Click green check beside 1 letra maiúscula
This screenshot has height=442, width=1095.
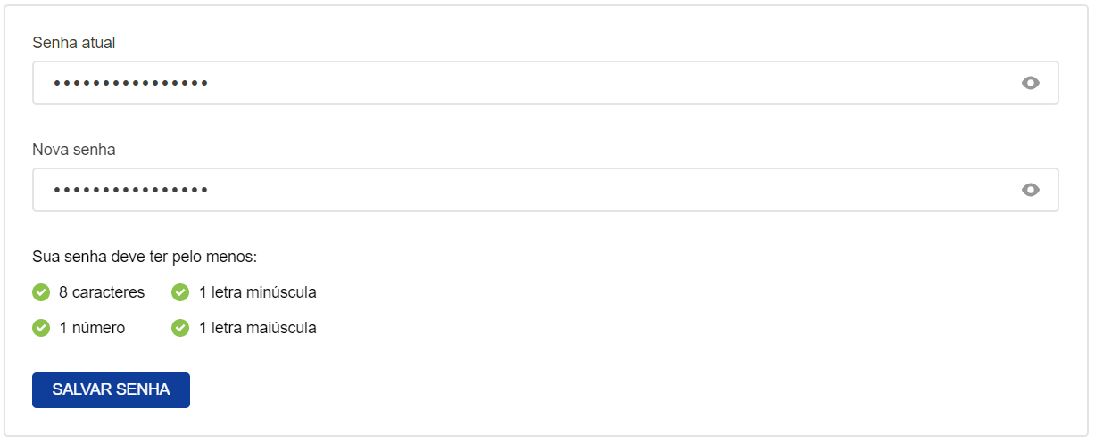180,328
